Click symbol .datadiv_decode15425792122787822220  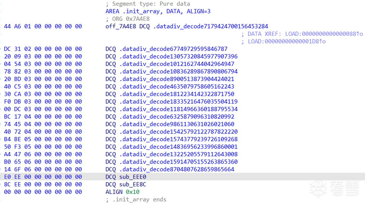[x=178, y=132]
